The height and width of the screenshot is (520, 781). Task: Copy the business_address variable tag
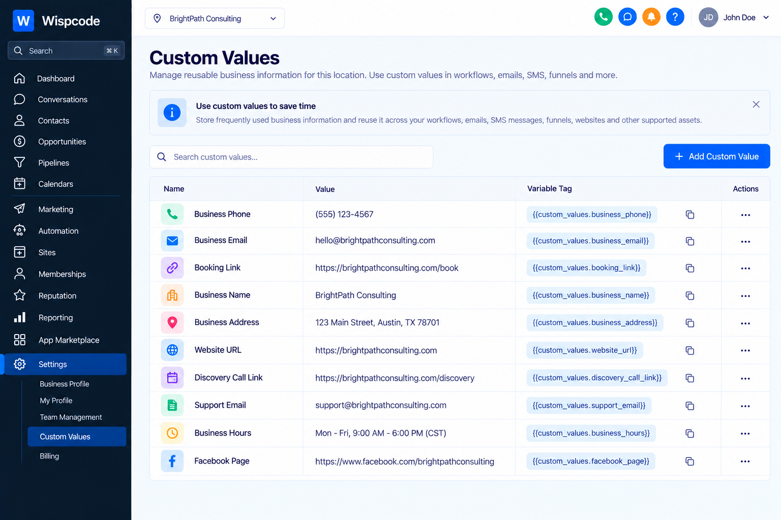(x=690, y=323)
